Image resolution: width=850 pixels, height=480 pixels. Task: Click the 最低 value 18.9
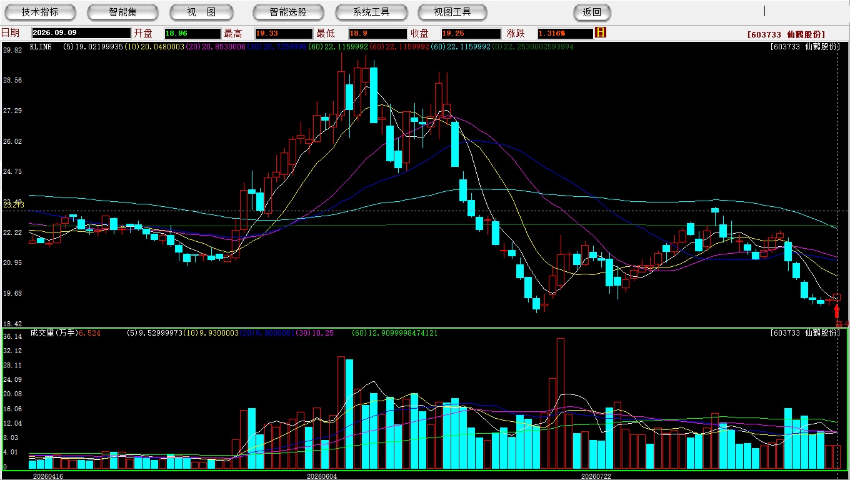(377, 33)
